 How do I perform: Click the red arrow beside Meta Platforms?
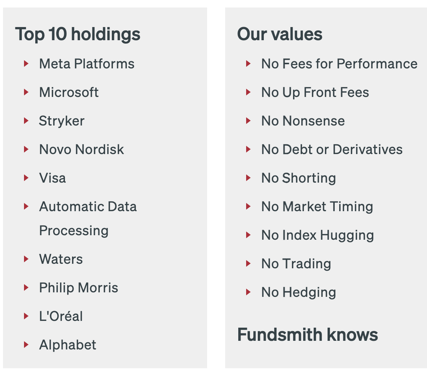26,64
